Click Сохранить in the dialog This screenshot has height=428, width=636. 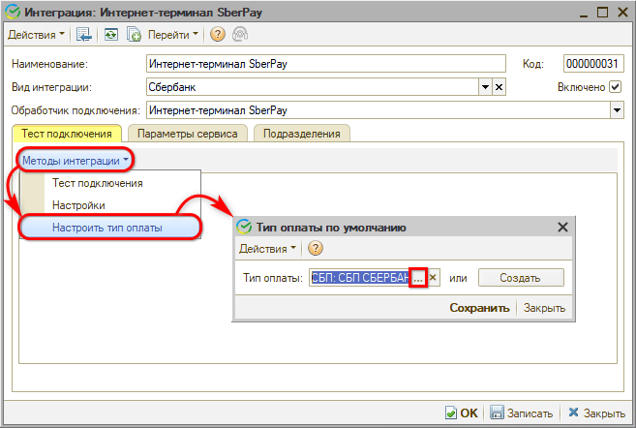coord(479,308)
